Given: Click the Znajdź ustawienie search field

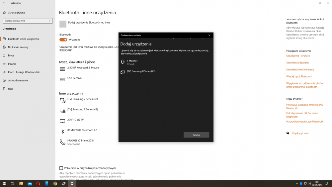Looking at the screenshot, I should pos(27,21).
